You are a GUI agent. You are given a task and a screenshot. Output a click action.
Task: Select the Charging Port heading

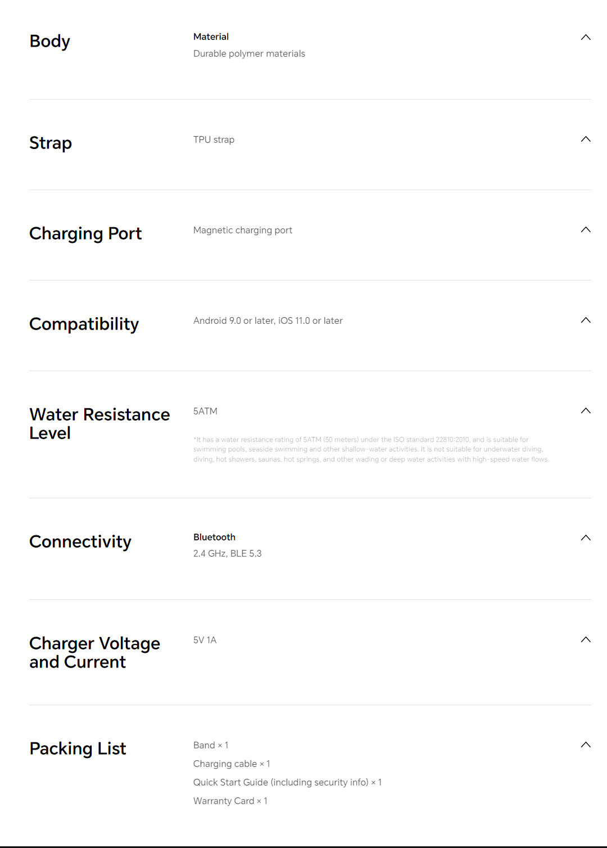point(85,234)
